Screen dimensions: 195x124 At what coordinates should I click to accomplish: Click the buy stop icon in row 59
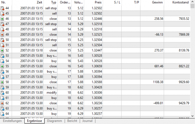2,87
